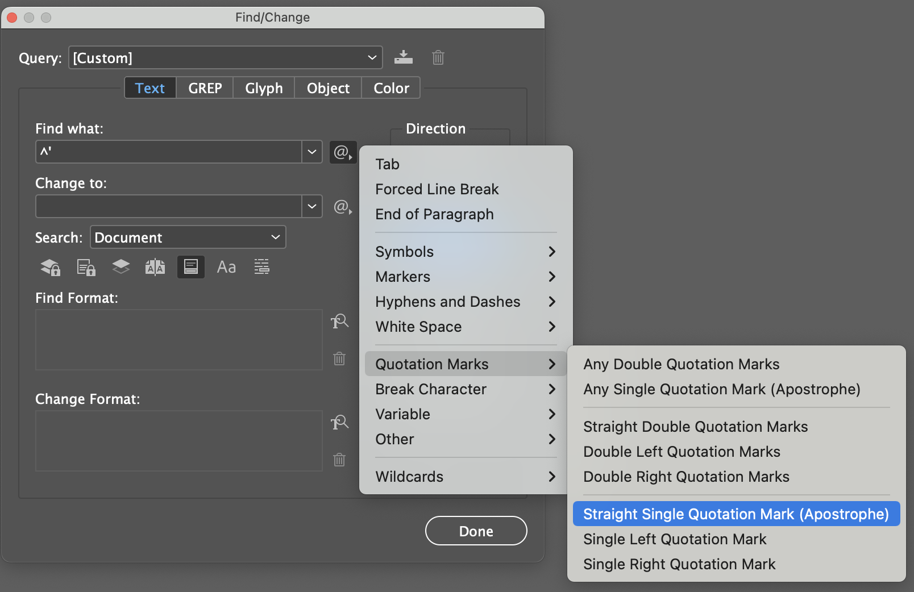Open special characters menu for Find what
914x592 pixels.
tap(343, 152)
